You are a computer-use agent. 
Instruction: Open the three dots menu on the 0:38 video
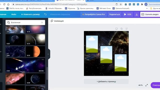(x=43, y=59)
